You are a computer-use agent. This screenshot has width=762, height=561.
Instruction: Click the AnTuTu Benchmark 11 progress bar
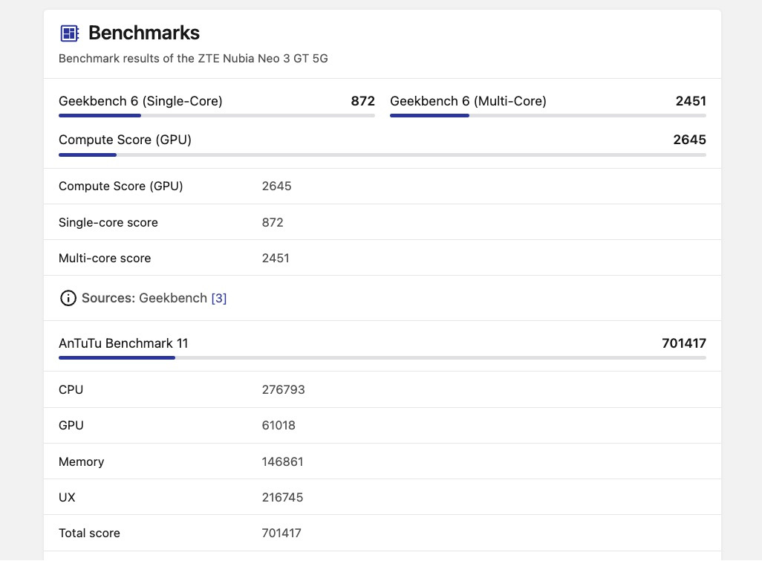click(382, 358)
